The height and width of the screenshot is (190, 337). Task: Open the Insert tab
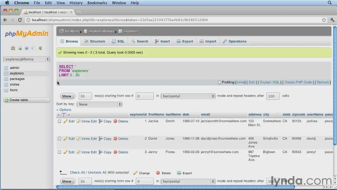click(x=162, y=42)
